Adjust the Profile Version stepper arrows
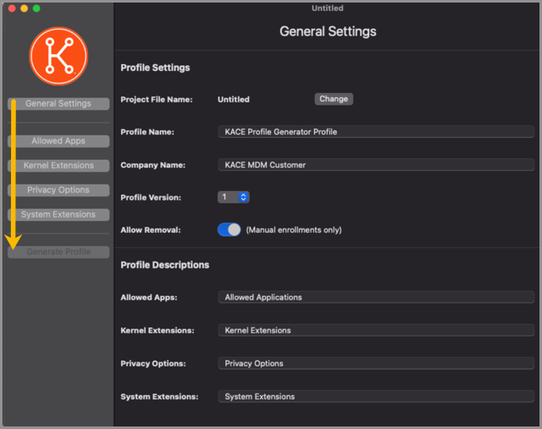 pos(243,197)
